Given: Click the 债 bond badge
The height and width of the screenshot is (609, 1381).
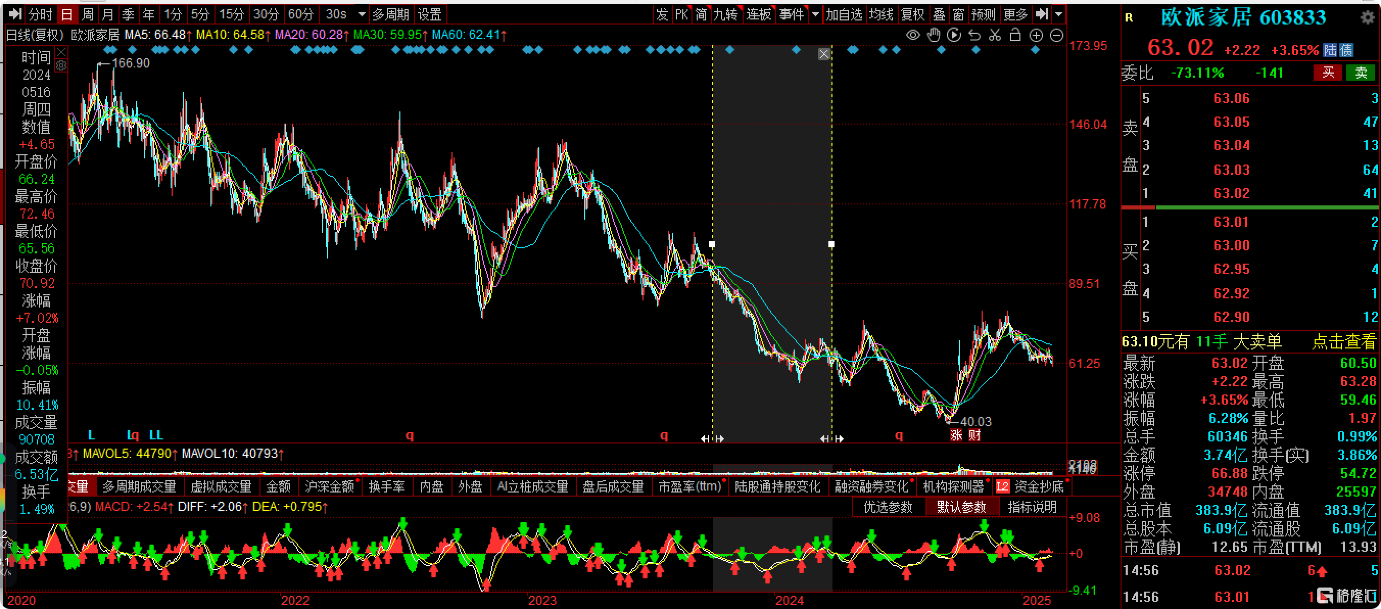Looking at the screenshot, I should [x=1346, y=51].
